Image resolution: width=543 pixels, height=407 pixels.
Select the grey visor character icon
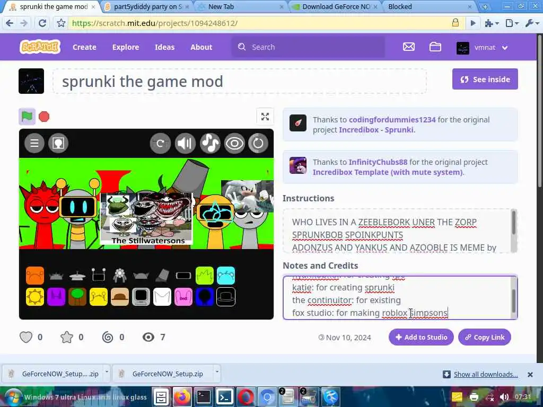(x=183, y=276)
